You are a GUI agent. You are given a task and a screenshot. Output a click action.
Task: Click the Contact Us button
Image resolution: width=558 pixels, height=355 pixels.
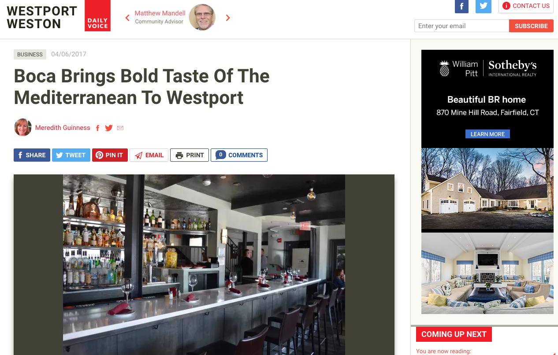(x=526, y=6)
